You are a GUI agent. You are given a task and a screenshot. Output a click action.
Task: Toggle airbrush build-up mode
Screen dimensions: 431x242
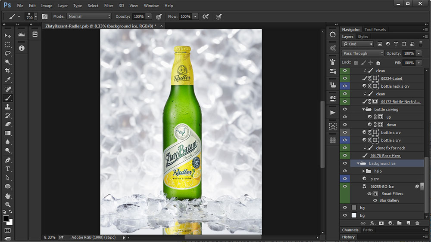click(205, 17)
